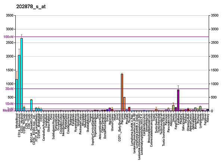Click the Cerebellum Peduncles x-axis label
Screen dimensions: 224x162
[x=44, y=121]
